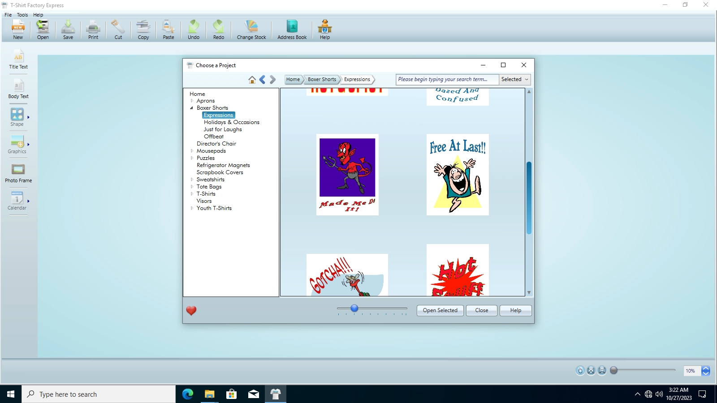
Task: Expand the Tote Bags tree node
Action: [192, 187]
